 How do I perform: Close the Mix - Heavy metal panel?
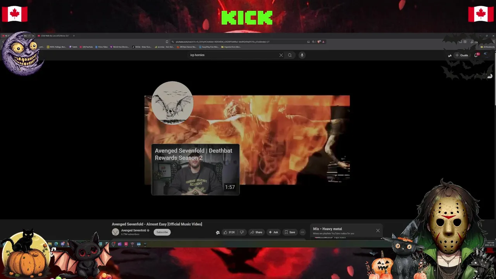pos(378,231)
